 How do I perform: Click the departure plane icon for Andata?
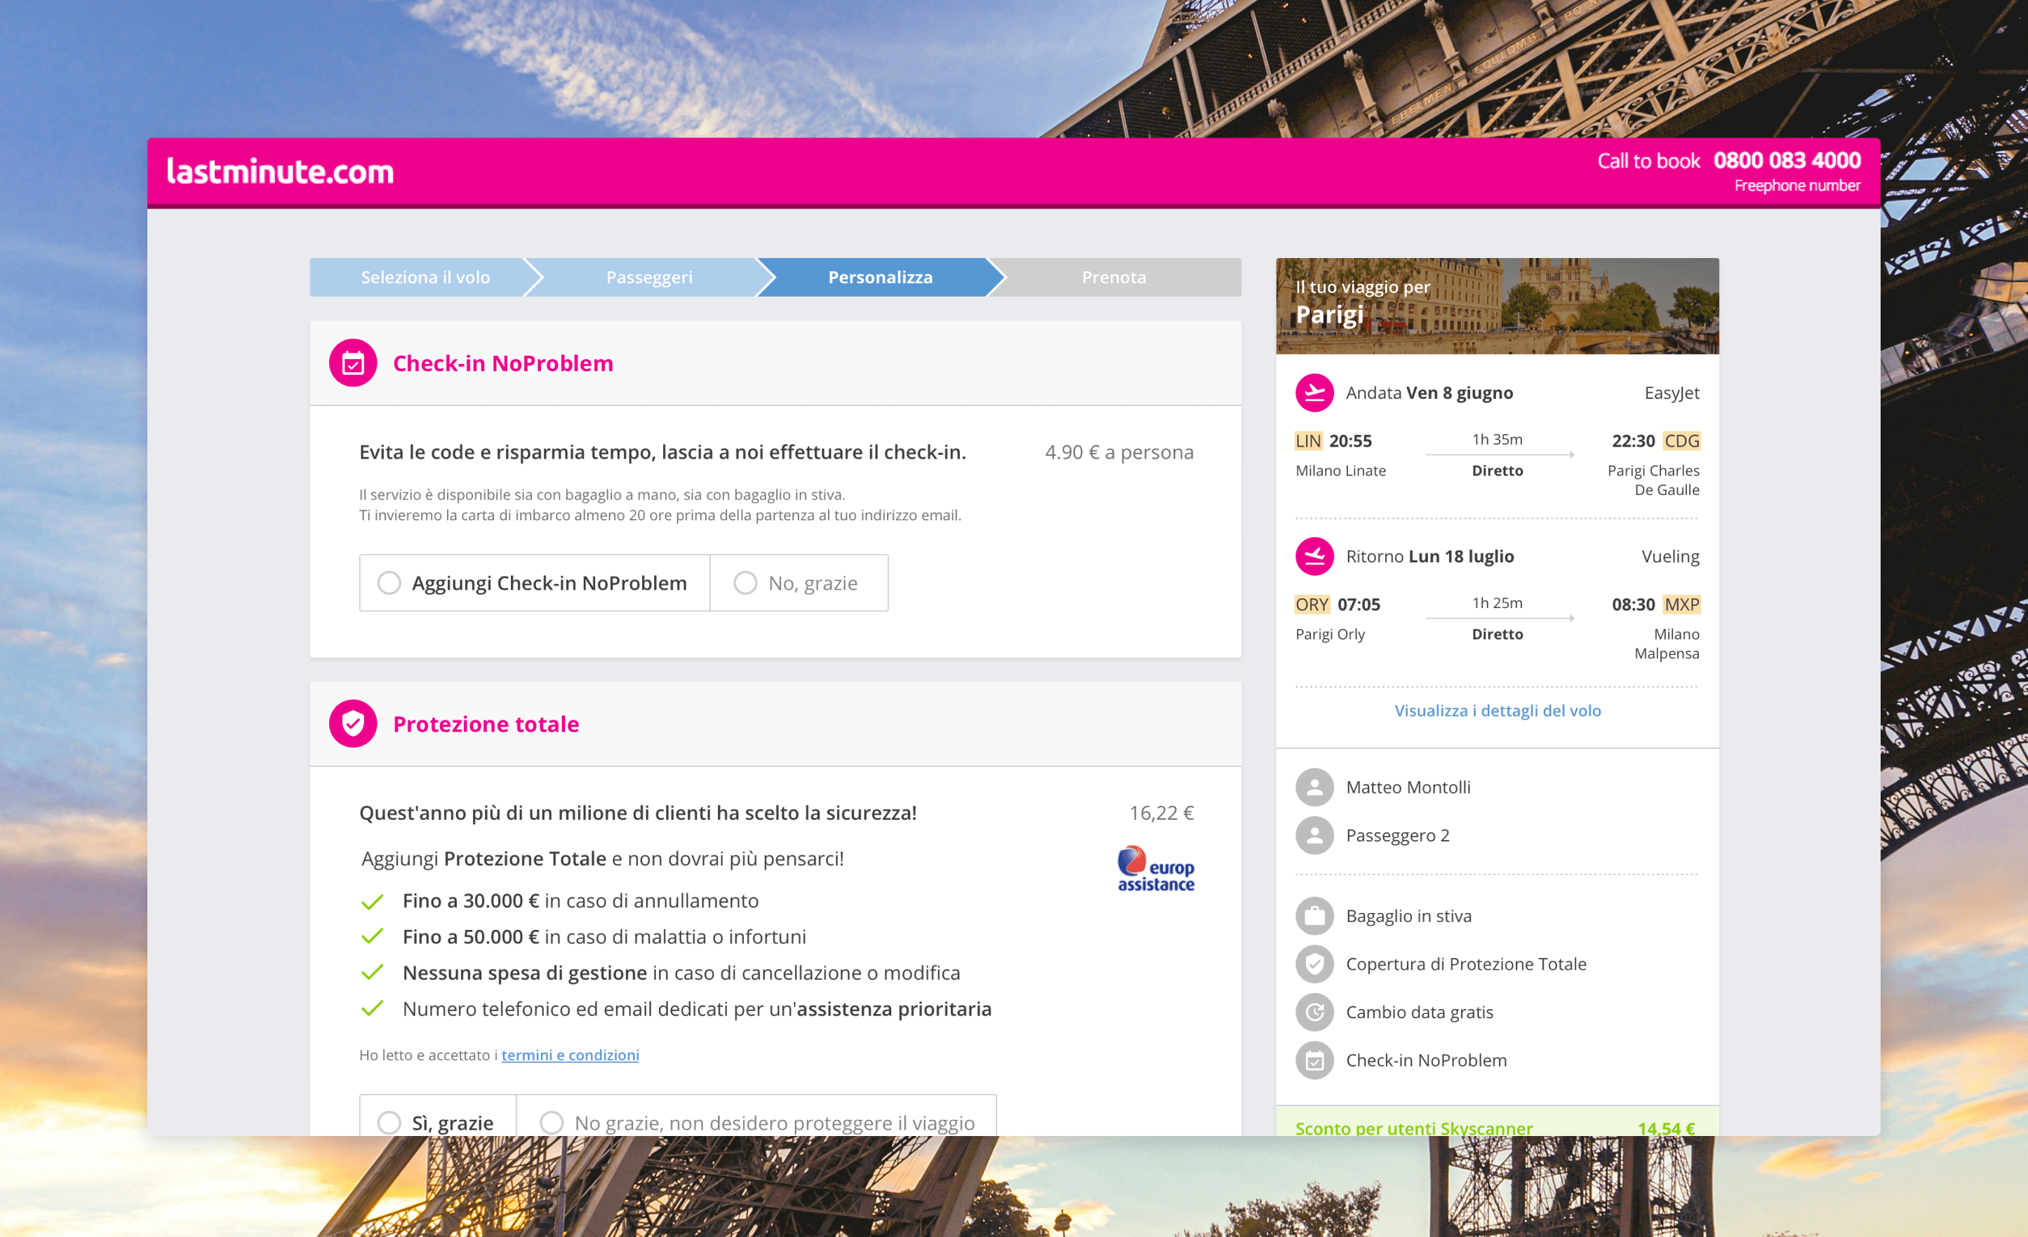pos(1314,392)
